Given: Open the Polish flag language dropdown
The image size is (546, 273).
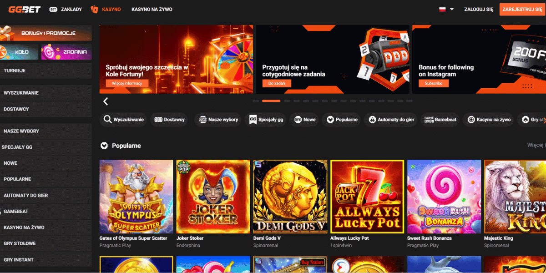Looking at the screenshot, I should (x=446, y=9).
